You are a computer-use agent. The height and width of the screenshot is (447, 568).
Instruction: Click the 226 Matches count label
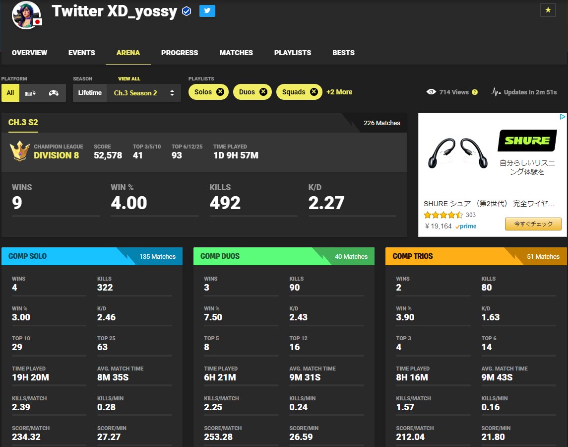click(382, 123)
